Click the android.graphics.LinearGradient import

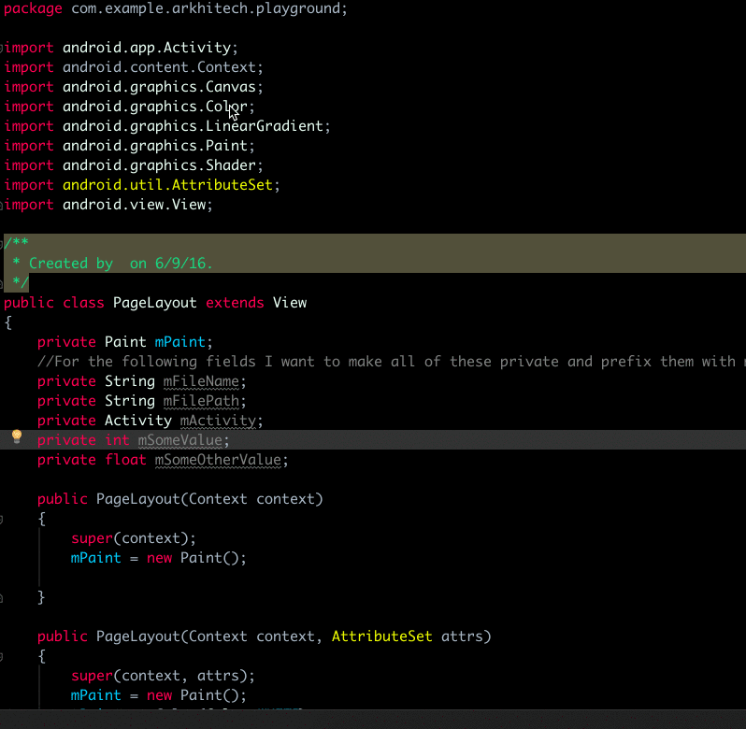(x=194, y=126)
